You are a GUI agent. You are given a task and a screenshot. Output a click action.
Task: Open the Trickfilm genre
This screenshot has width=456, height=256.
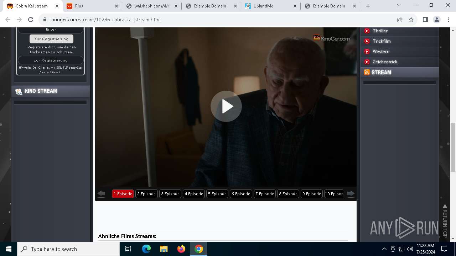pos(382,41)
